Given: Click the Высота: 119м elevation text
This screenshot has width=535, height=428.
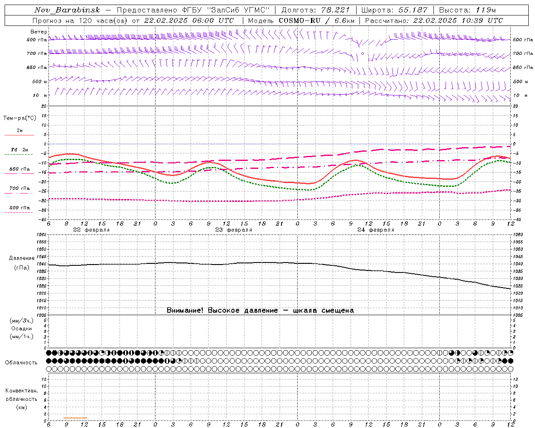Looking at the screenshot, I should 467,10.
